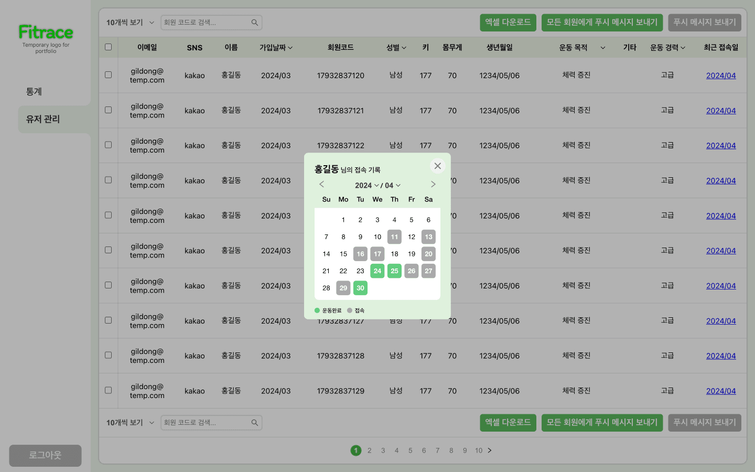Check the first member row checkbox
Viewport: 755px width, 472px height.
[x=109, y=75]
